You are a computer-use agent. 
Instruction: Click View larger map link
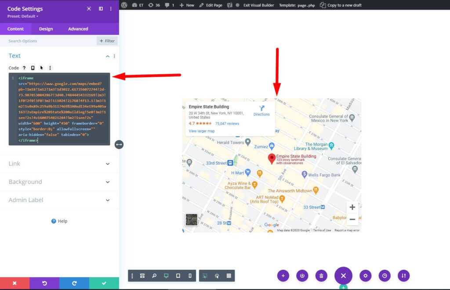click(201, 131)
